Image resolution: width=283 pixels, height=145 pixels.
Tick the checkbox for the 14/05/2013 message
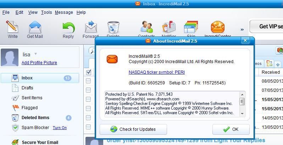pos(88,118)
